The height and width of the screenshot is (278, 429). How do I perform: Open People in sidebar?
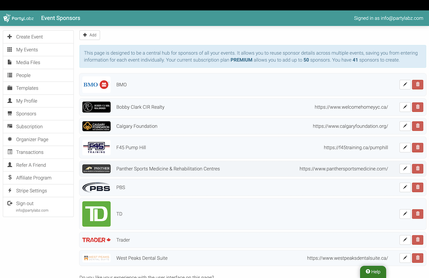pos(38,75)
